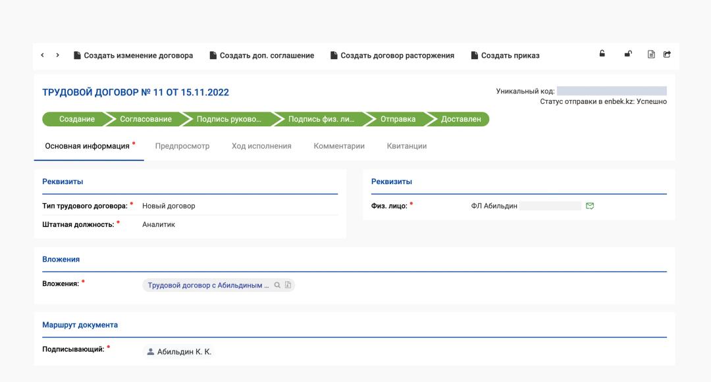Show the Квитанции tab

[x=406, y=146]
